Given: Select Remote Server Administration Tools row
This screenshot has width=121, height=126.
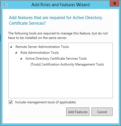Looking at the screenshot, I should [42, 47].
